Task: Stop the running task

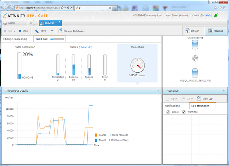Action: (23, 31)
